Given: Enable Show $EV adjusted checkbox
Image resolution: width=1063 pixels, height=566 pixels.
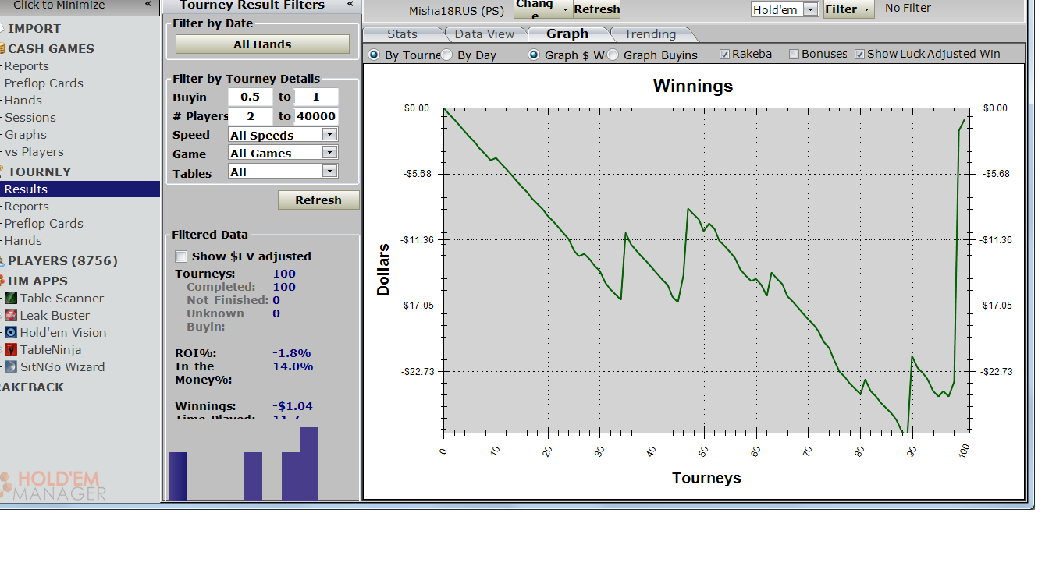Looking at the screenshot, I should pos(182,256).
